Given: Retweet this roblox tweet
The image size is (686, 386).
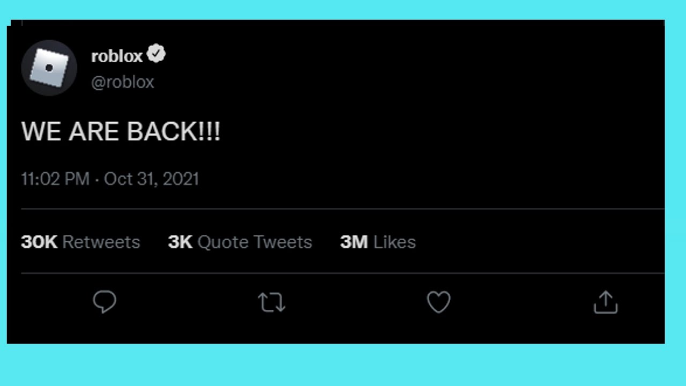Looking at the screenshot, I should (272, 302).
